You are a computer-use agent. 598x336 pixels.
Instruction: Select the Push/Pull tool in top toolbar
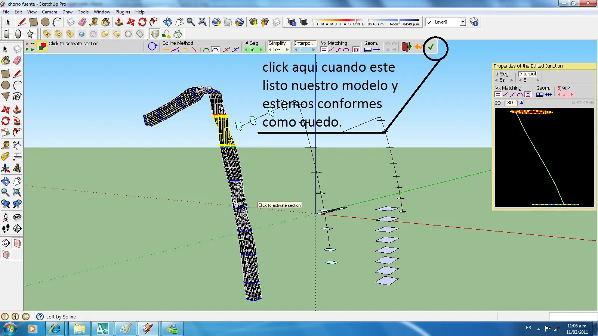tap(119, 22)
